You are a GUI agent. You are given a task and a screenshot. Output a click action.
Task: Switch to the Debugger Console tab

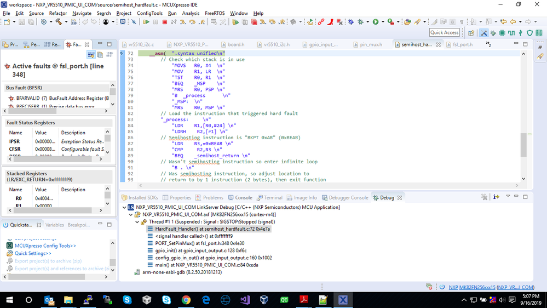[x=345, y=198]
